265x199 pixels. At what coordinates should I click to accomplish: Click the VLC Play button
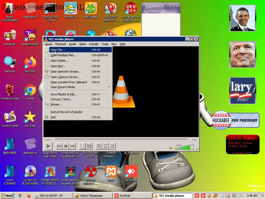click(x=48, y=146)
